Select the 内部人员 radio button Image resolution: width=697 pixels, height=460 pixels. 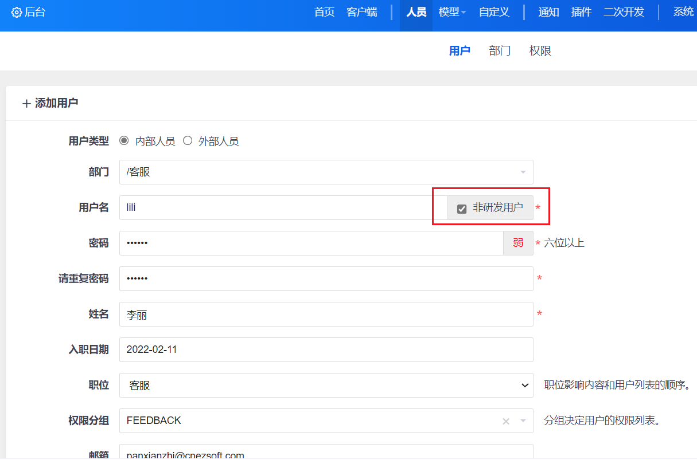(124, 140)
